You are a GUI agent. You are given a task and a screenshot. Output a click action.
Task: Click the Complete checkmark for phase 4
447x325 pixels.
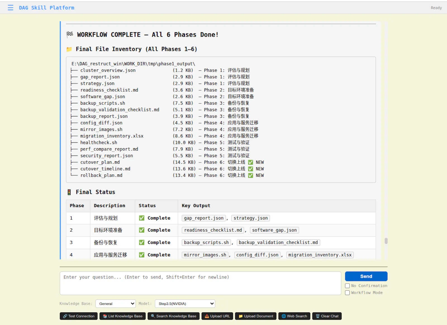click(x=142, y=255)
